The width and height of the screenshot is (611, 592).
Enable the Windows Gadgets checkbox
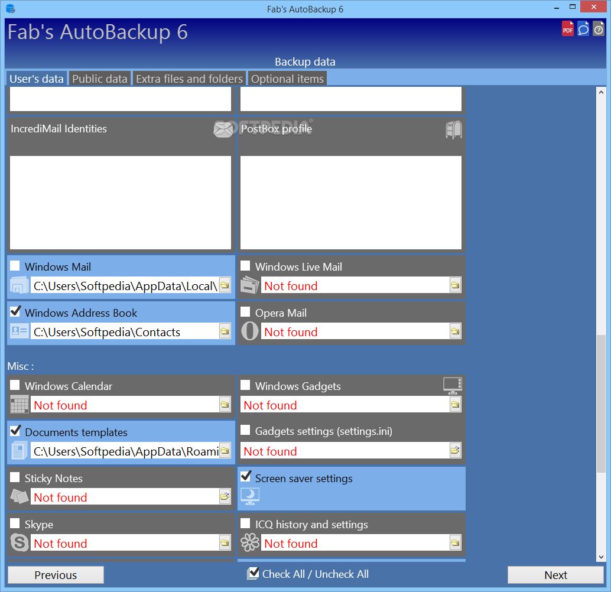[245, 385]
